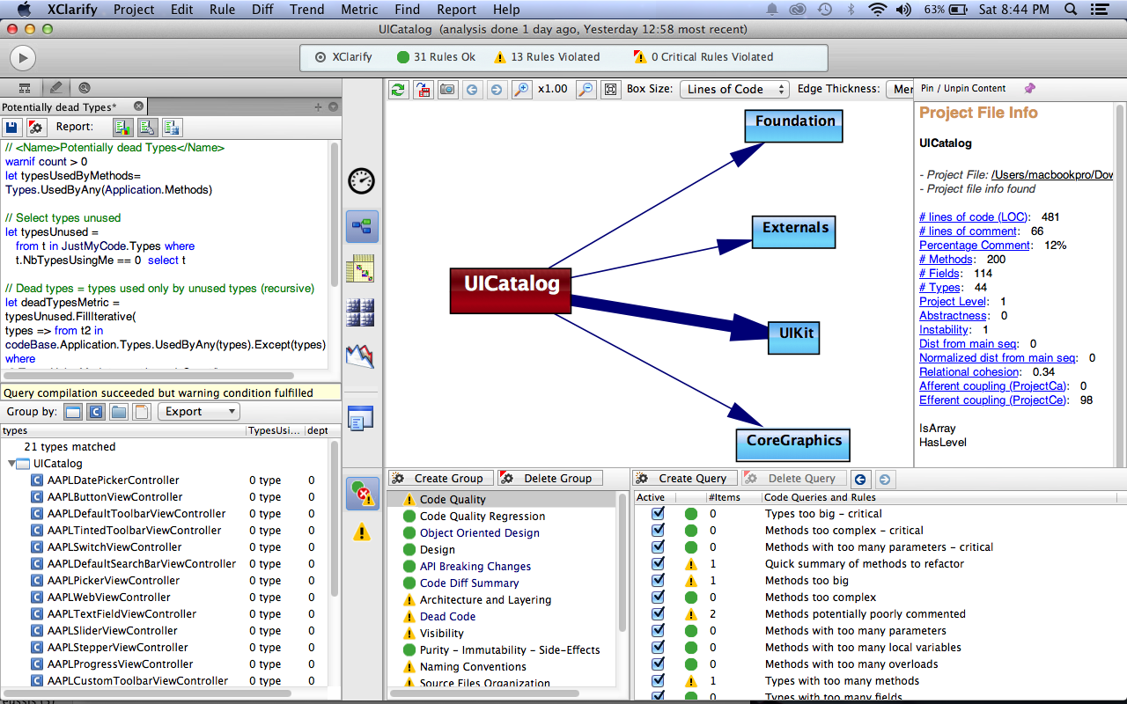Select the Dependency Graph sidebar icon
Image resolution: width=1127 pixels, height=704 pixels.
coord(362,226)
